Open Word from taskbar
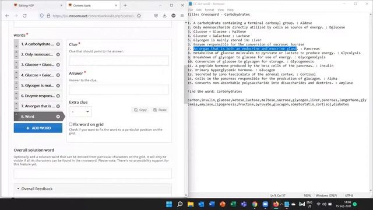The height and width of the screenshot is (210, 373). 212,204
